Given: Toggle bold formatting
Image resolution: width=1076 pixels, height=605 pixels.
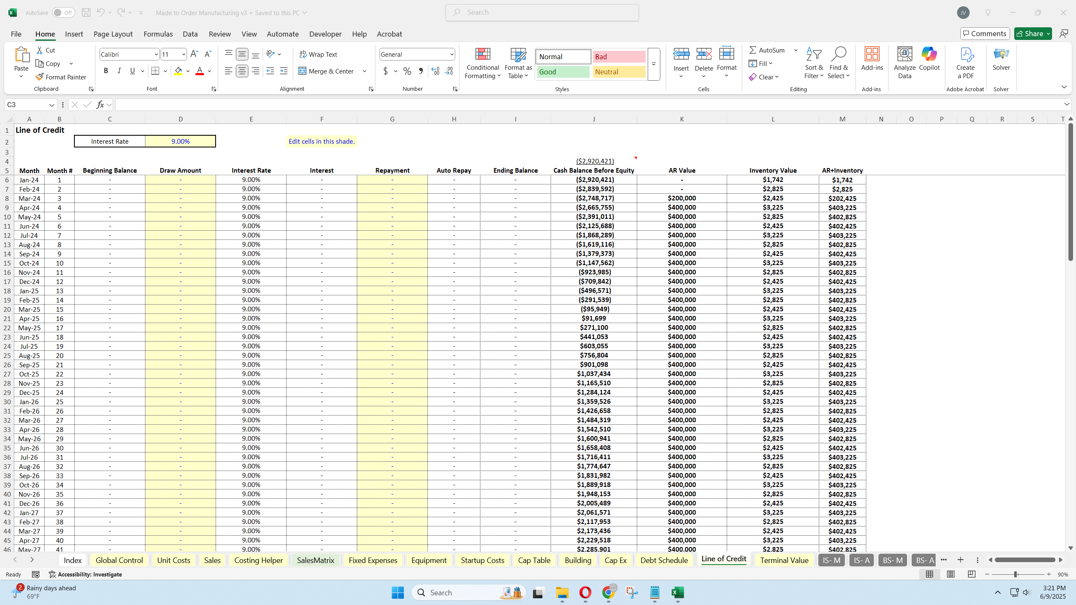Looking at the screenshot, I should point(106,71).
